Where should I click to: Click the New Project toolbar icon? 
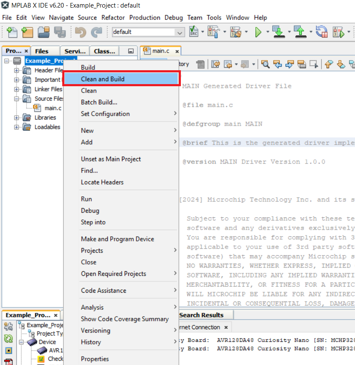point(27,32)
